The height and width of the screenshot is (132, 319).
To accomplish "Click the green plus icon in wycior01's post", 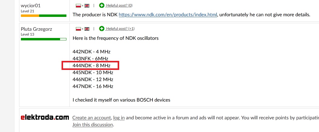I will tap(102, 5).
